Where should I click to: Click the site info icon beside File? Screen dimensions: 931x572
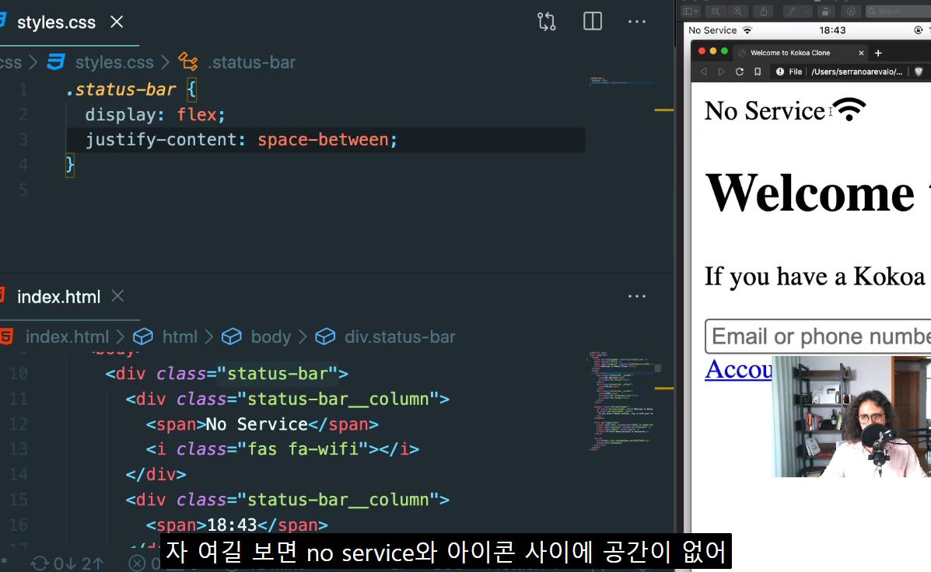(780, 71)
